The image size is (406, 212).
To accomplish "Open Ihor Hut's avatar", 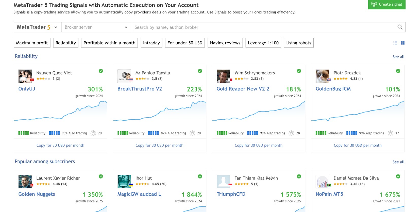I will pos(124,181).
